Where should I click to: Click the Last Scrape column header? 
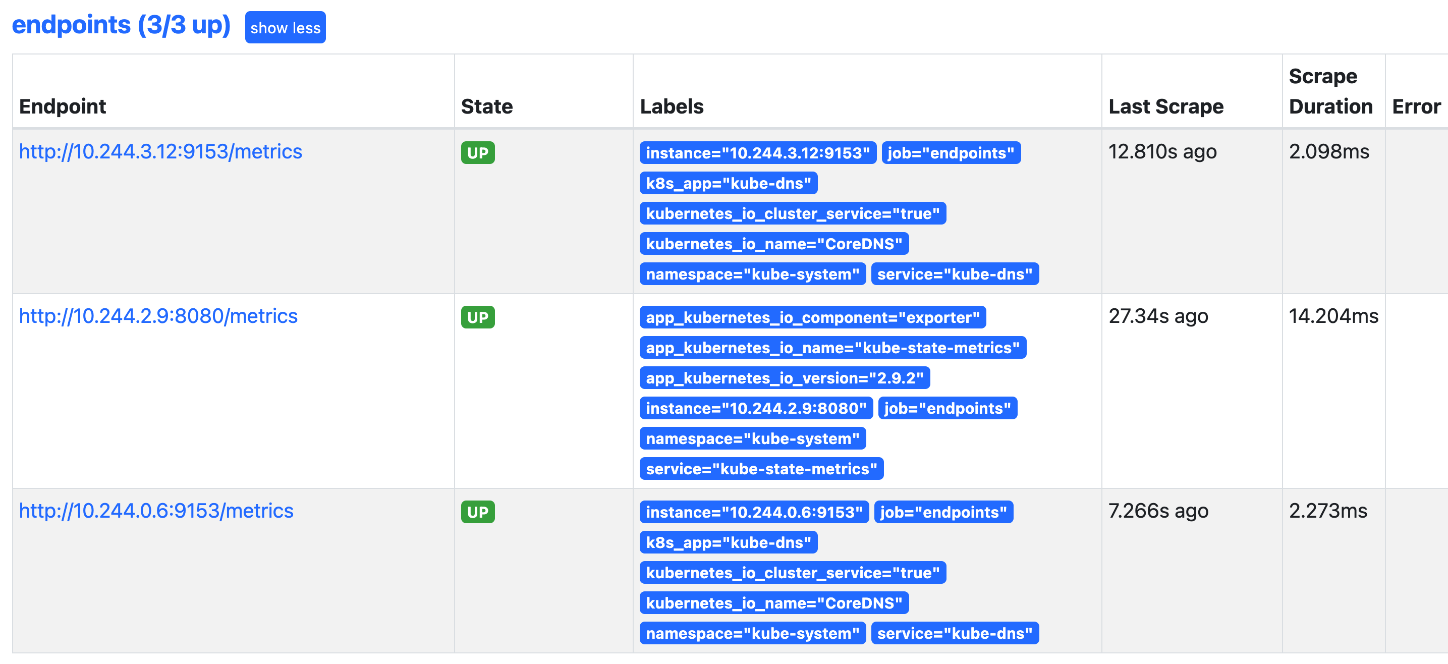click(1165, 106)
